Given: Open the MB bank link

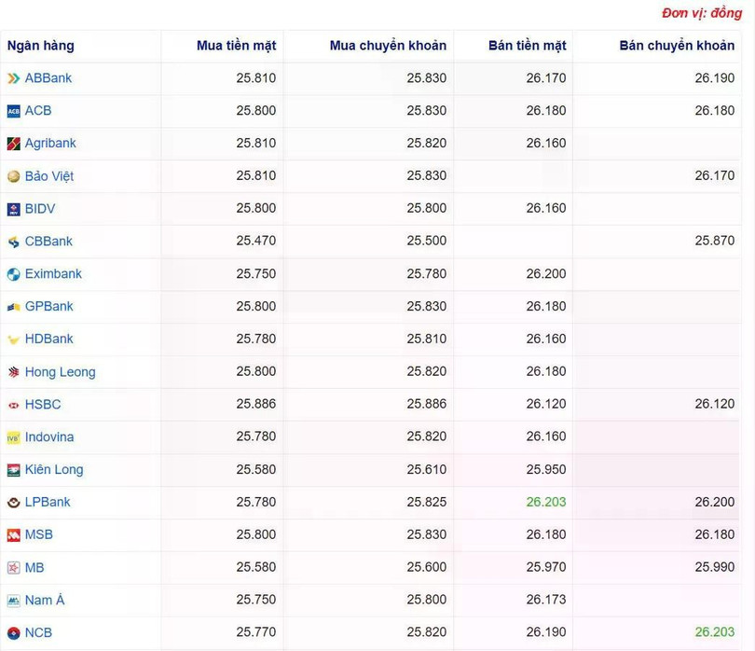Looking at the screenshot, I should tap(34, 568).
